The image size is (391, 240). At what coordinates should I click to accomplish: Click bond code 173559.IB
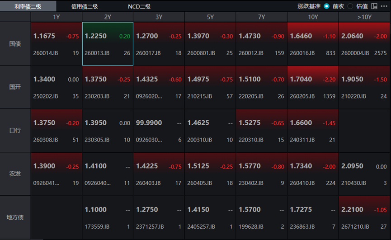(x=97, y=226)
